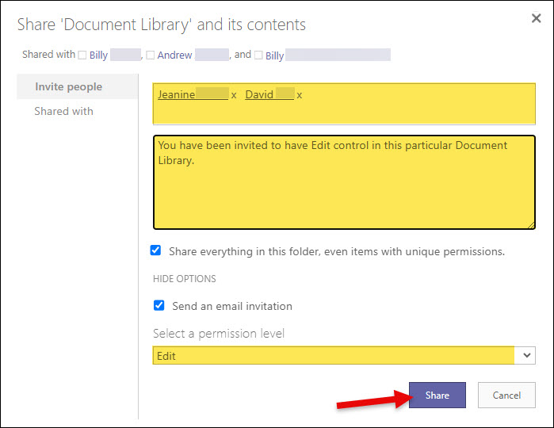The width and height of the screenshot is (554, 428).
Task: Tick the first Billy checkbox in Shared with
Action: point(82,55)
